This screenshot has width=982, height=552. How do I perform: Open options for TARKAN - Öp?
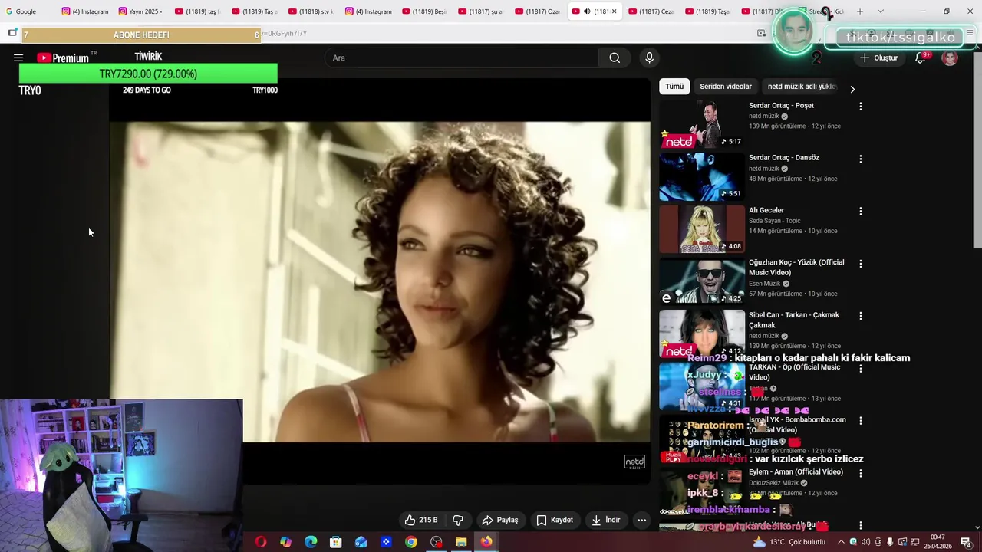(x=860, y=368)
